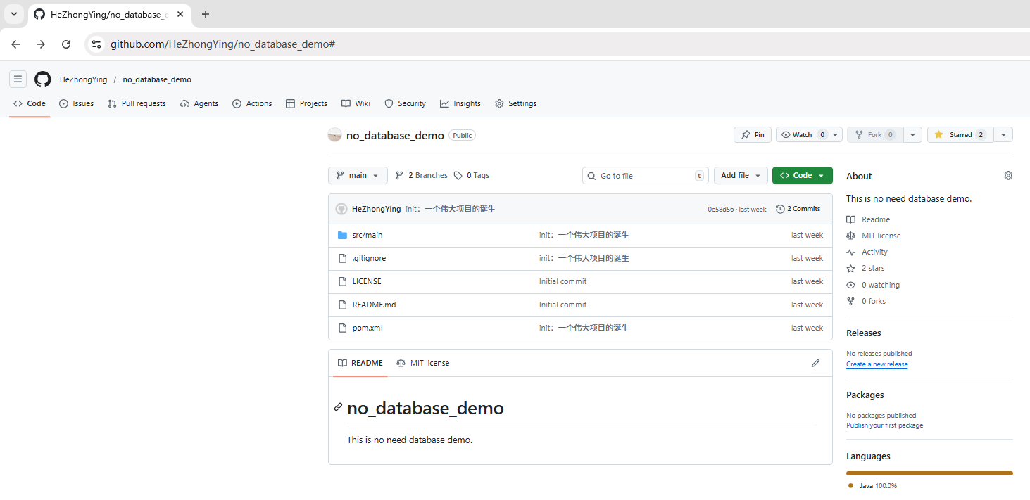
Task: Expand the Fork dropdown arrow
Action: click(x=912, y=134)
